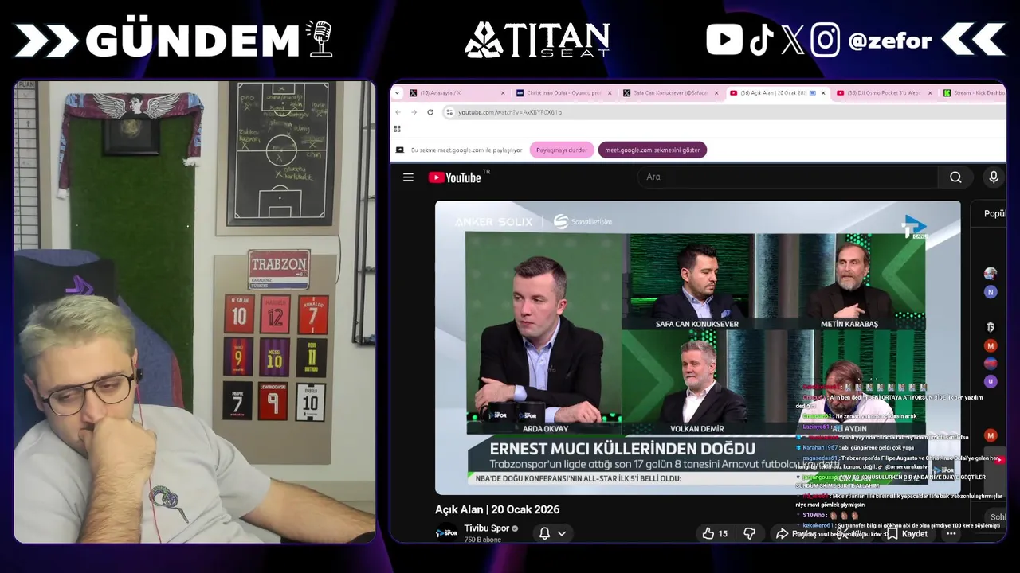The image size is (1020, 573).
Task: Click the YouTube icon in the overlay header
Action: 724,40
